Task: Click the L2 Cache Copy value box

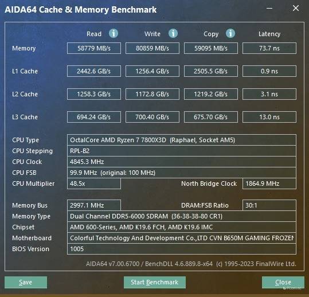Action: (x=211, y=94)
